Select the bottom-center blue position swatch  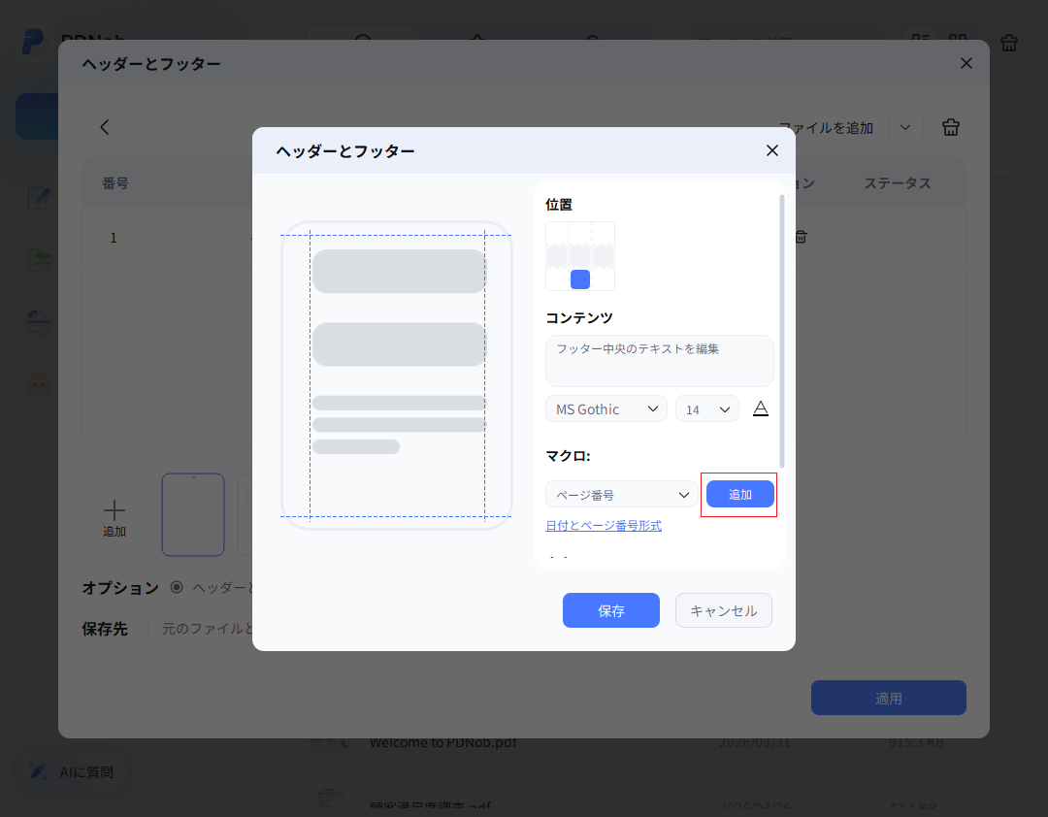tap(580, 278)
